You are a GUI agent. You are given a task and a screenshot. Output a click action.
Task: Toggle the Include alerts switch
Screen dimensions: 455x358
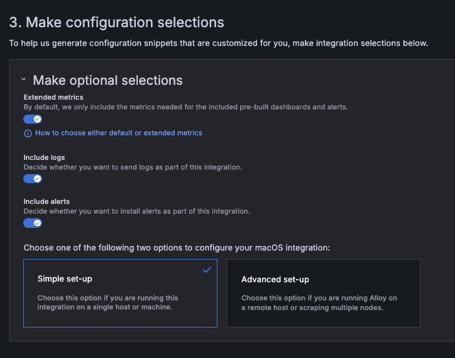tap(33, 223)
